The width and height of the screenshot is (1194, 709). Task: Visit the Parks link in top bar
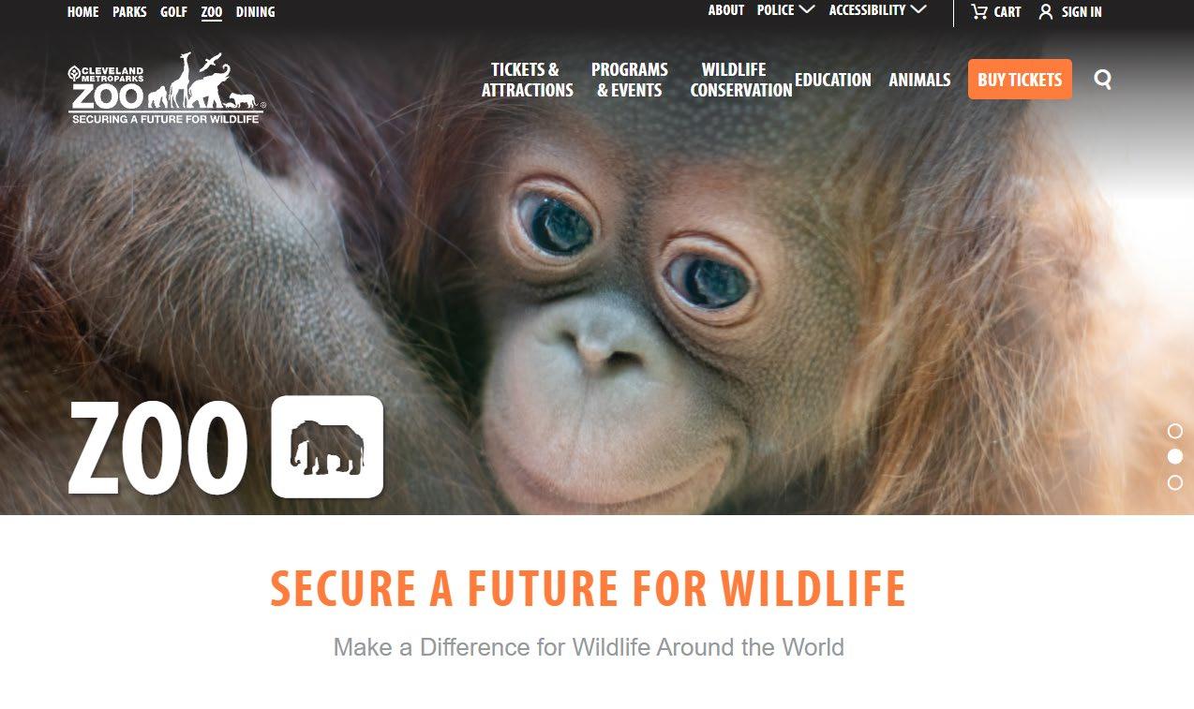(x=129, y=12)
